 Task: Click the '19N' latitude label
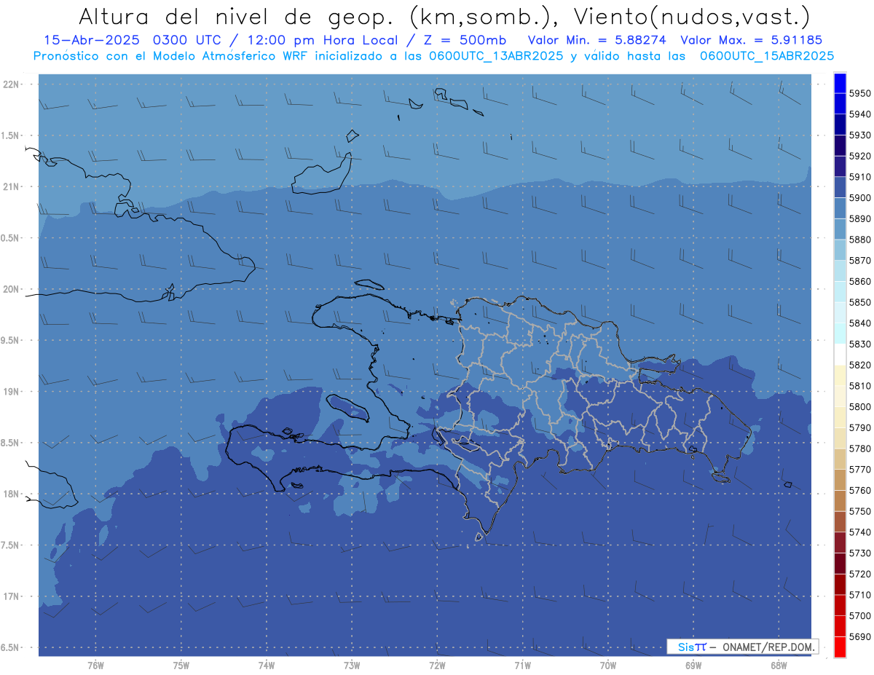click(x=12, y=392)
